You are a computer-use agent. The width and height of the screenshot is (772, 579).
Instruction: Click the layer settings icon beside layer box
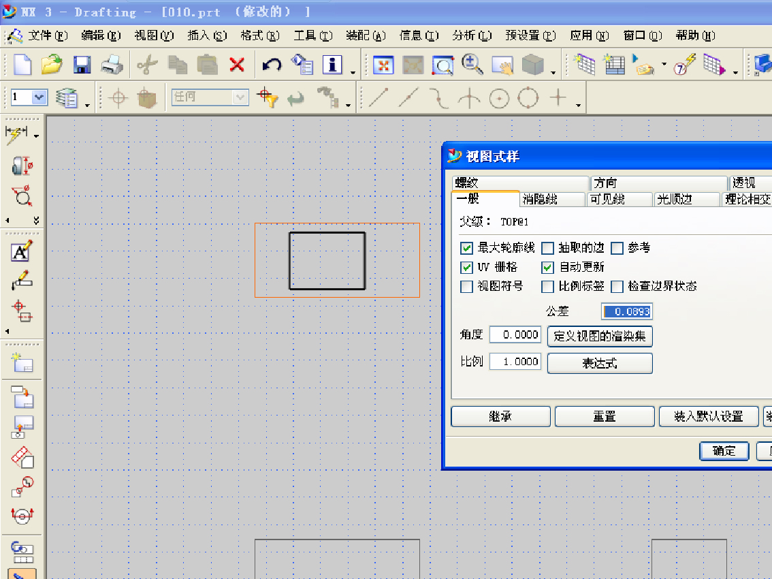coord(67,97)
